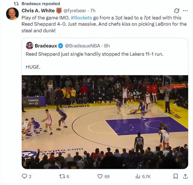
Task: Open Bradeaux avatar in quoted tweet
Action: coord(30,46)
